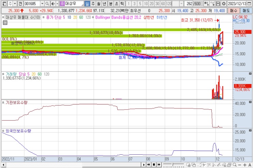Select the second '초' chart period
This screenshot has width=253, height=168.
point(117,3)
